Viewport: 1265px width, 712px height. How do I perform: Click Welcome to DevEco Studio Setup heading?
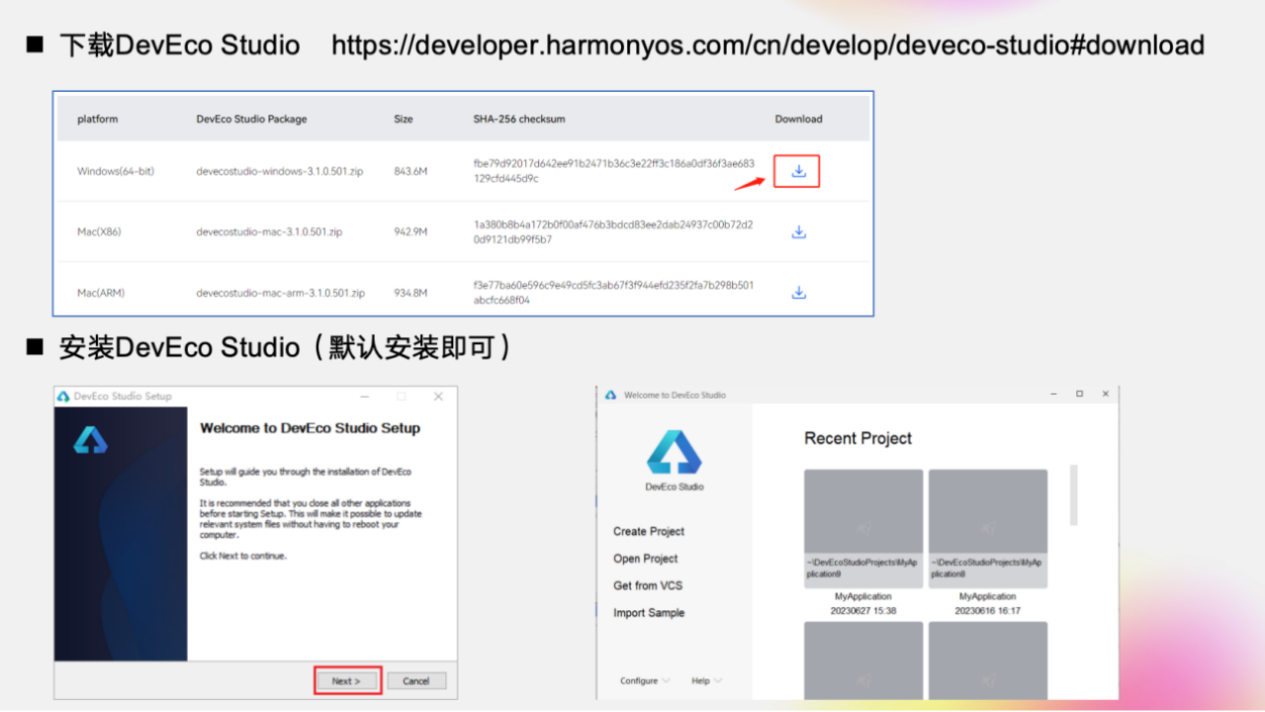[310, 428]
